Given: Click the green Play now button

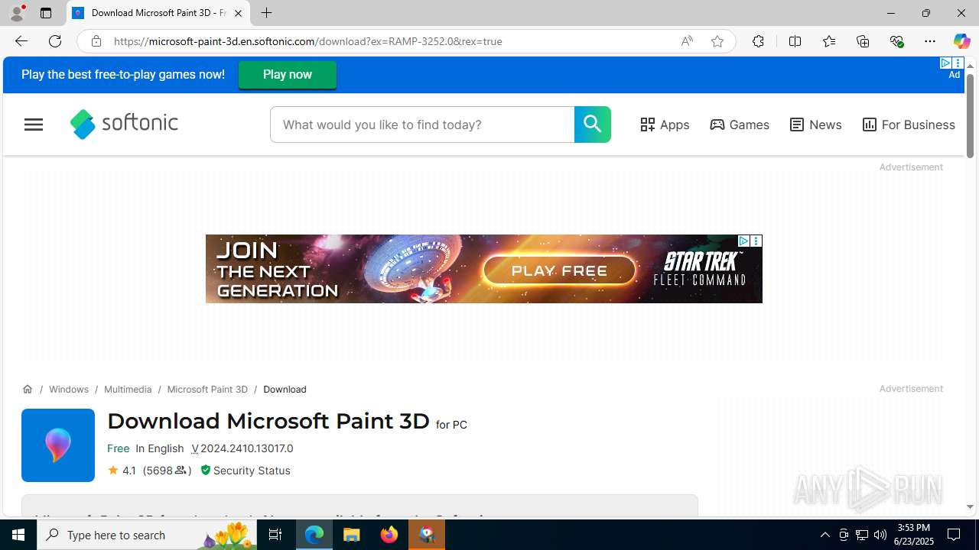Looking at the screenshot, I should coord(288,75).
